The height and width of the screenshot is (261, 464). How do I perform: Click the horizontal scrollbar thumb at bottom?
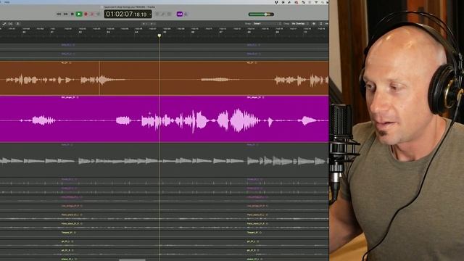point(132,260)
